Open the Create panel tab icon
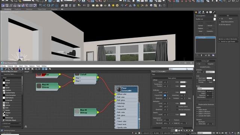 [x=196, y=12]
